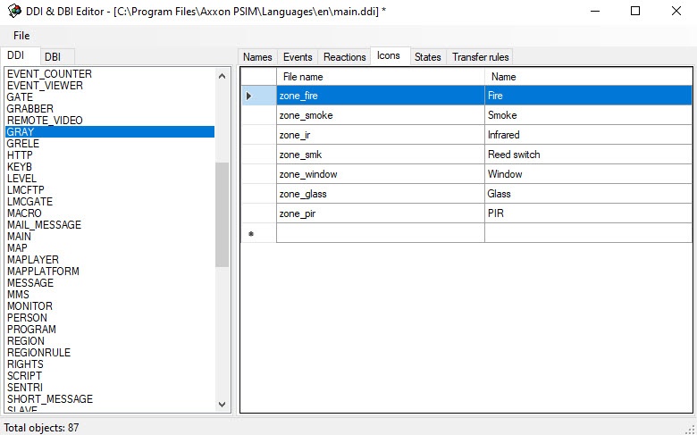Select GATE in object list
The width and height of the screenshot is (697, 435).
110,96
